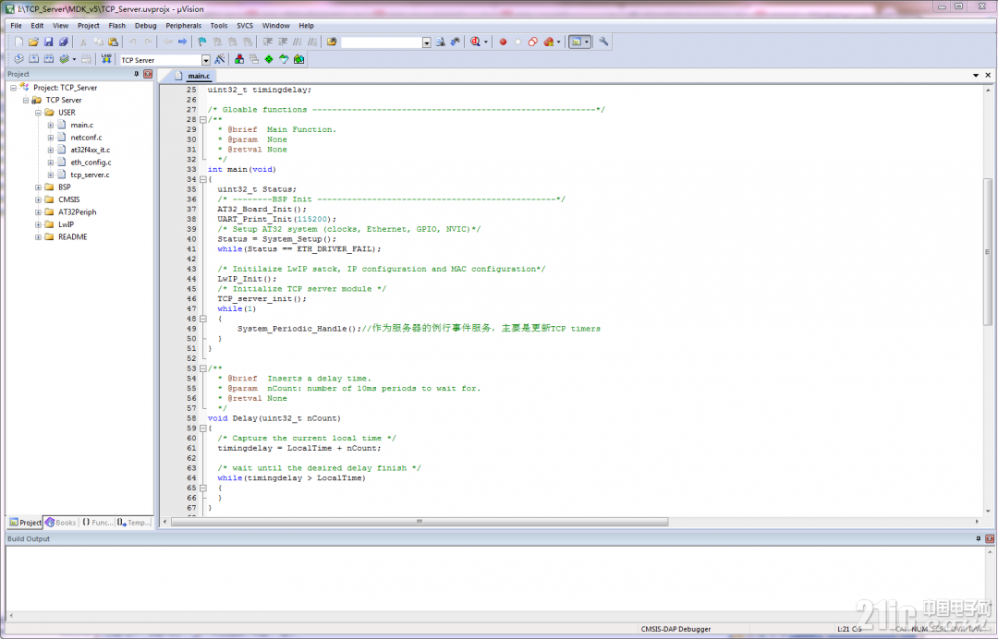998x639 pixels.
Task: Click the Batch Build icon
Action: pyautogui.click(x=65, y=59)
